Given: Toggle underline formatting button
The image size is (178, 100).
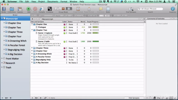Looking at the screenshot, I should coord(81,16).
